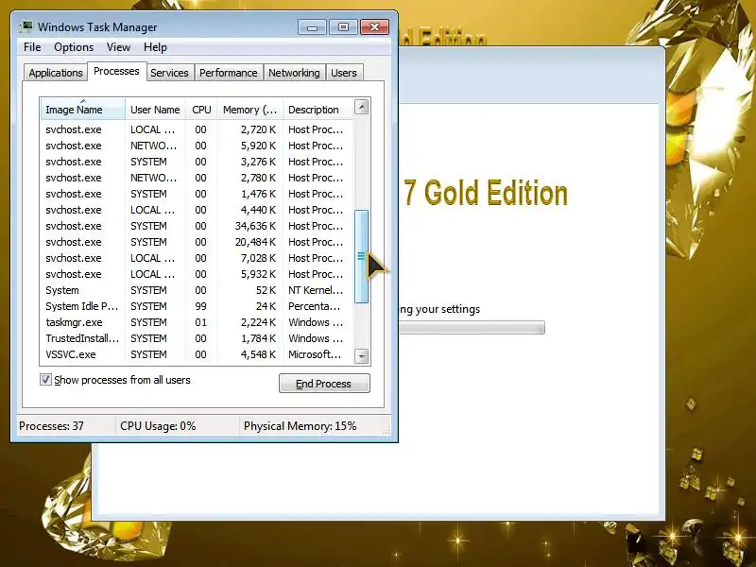Select svchost.exe using 1,476 K memory

pos(198,194)
